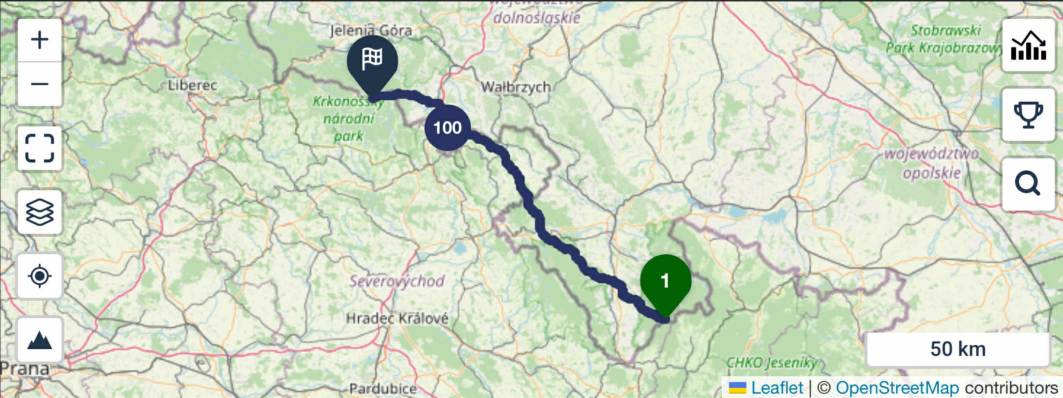Viewport: 1063px width, 398px height.
Task: Zoom out with the minus button
Action: coord(40,84)
